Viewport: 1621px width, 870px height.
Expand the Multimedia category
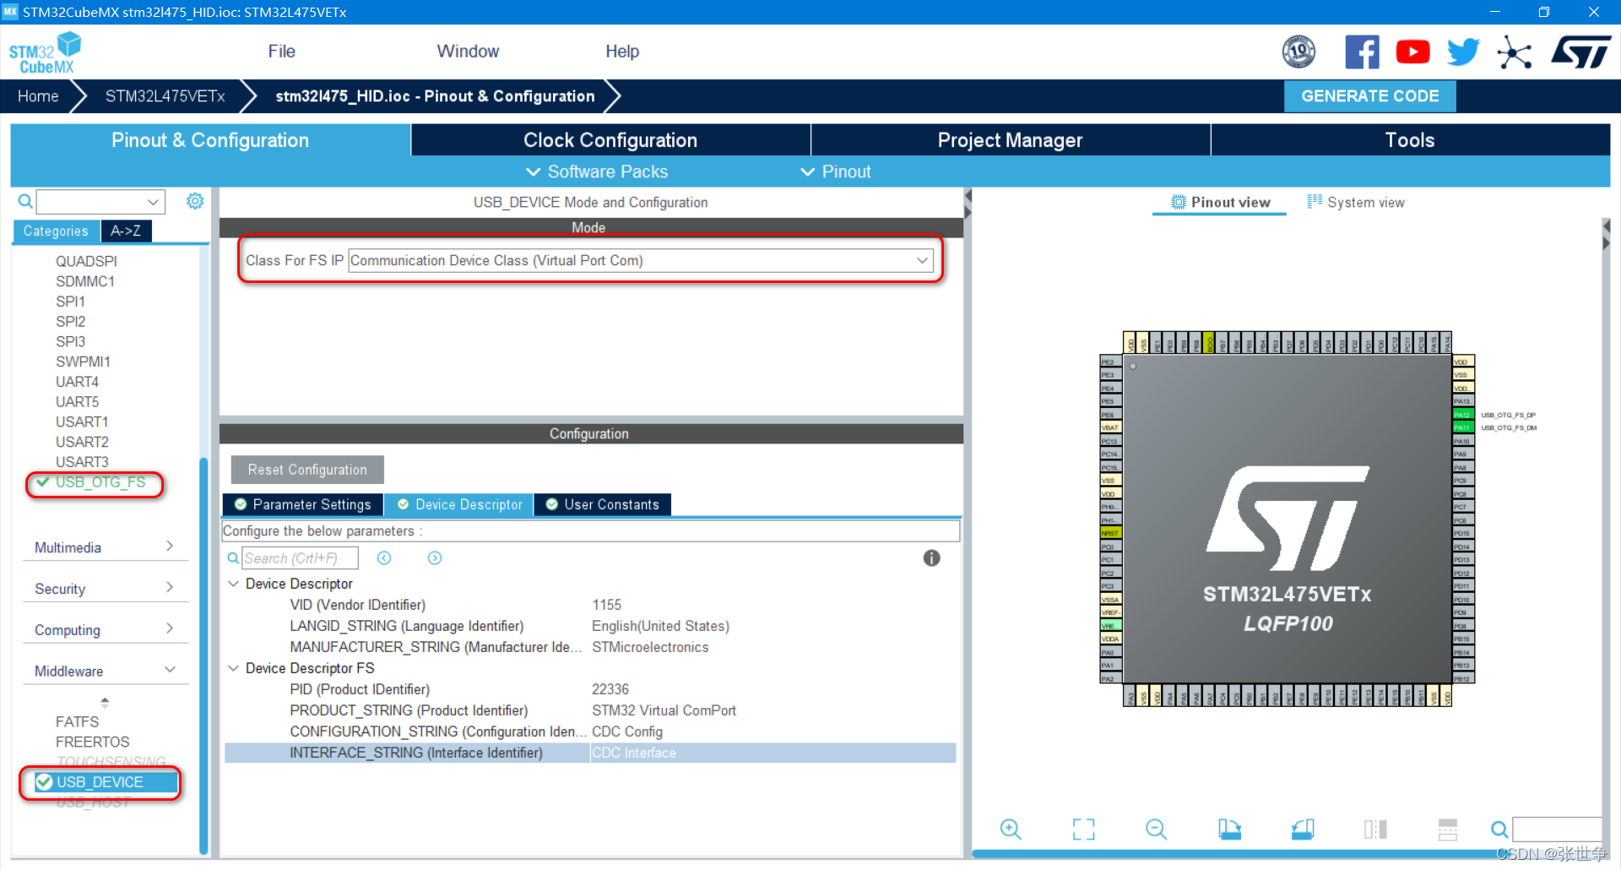[x=105, y=547]
